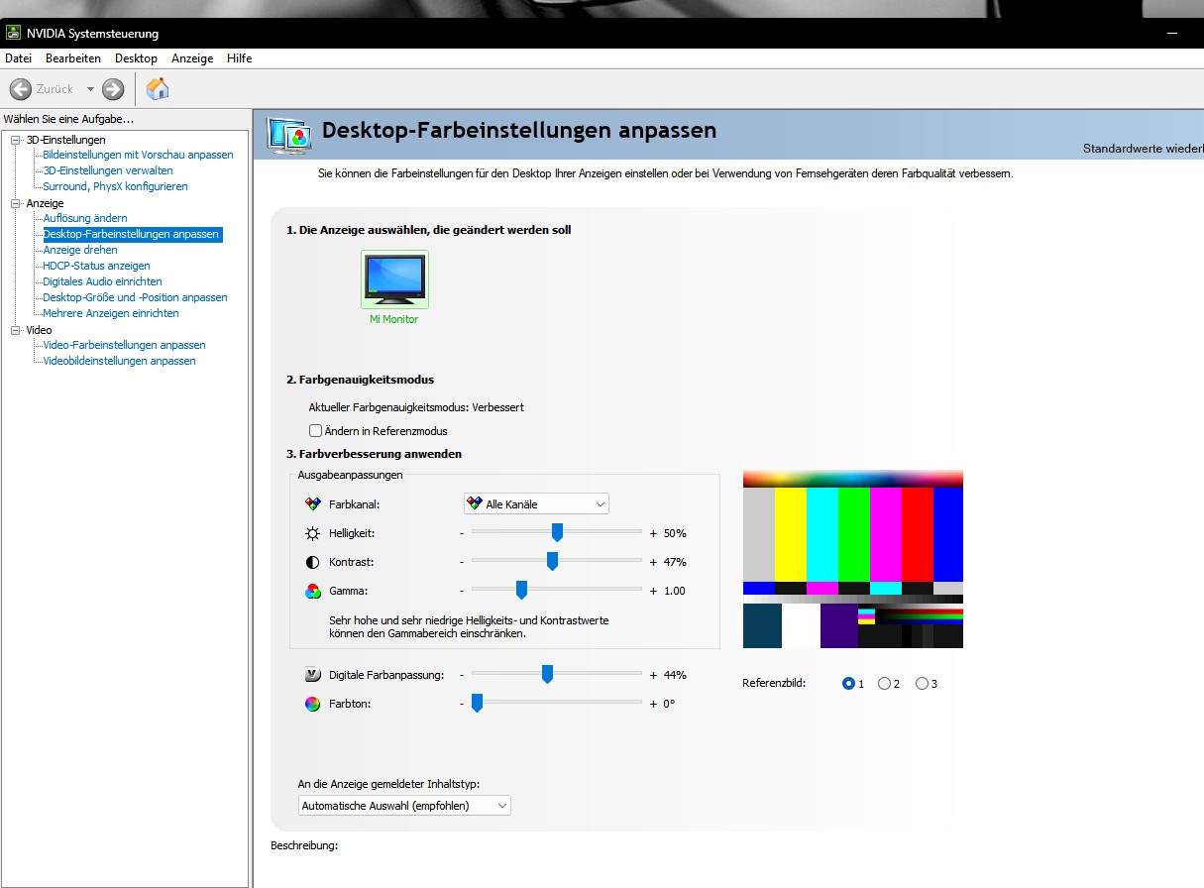Click the Aktueller Farbgenauigkeitsmodus: Verbessert text

416,407
